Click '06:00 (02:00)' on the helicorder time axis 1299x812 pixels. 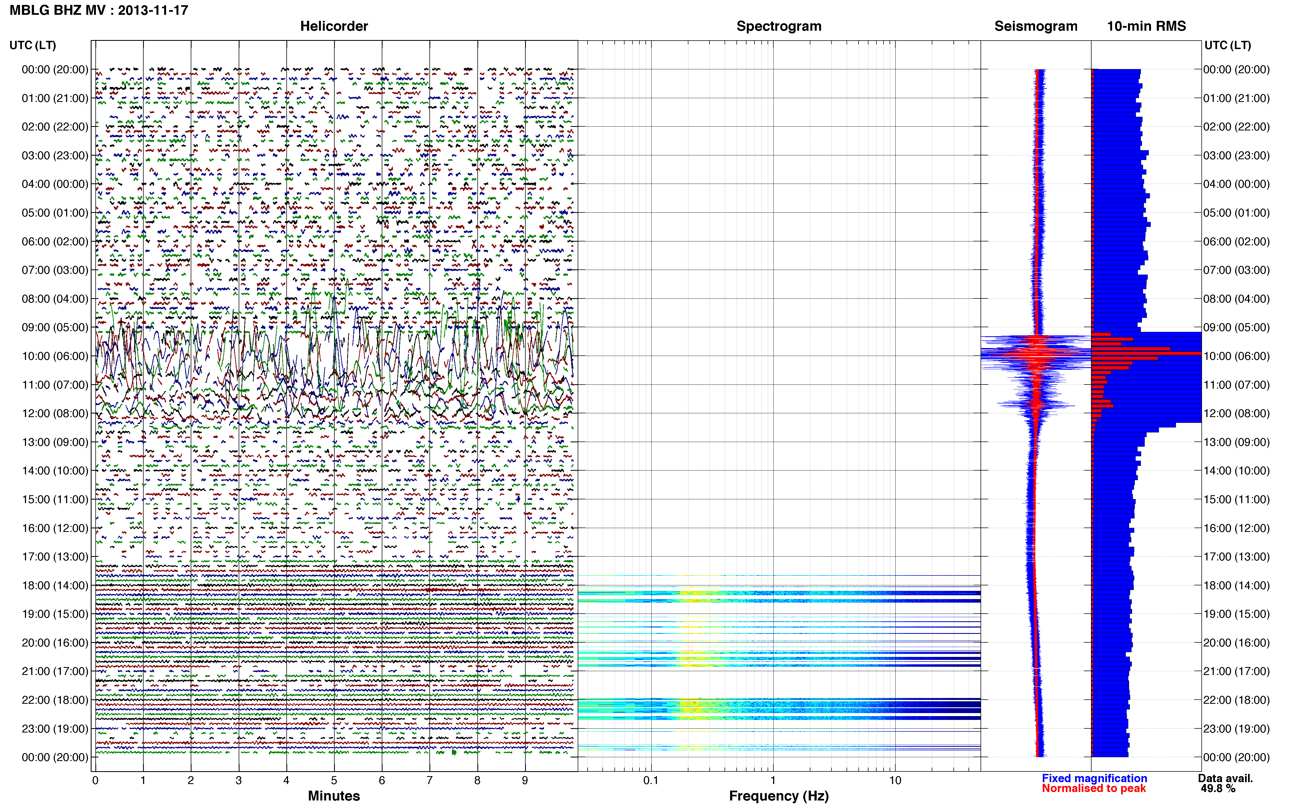tap(55, 242)
